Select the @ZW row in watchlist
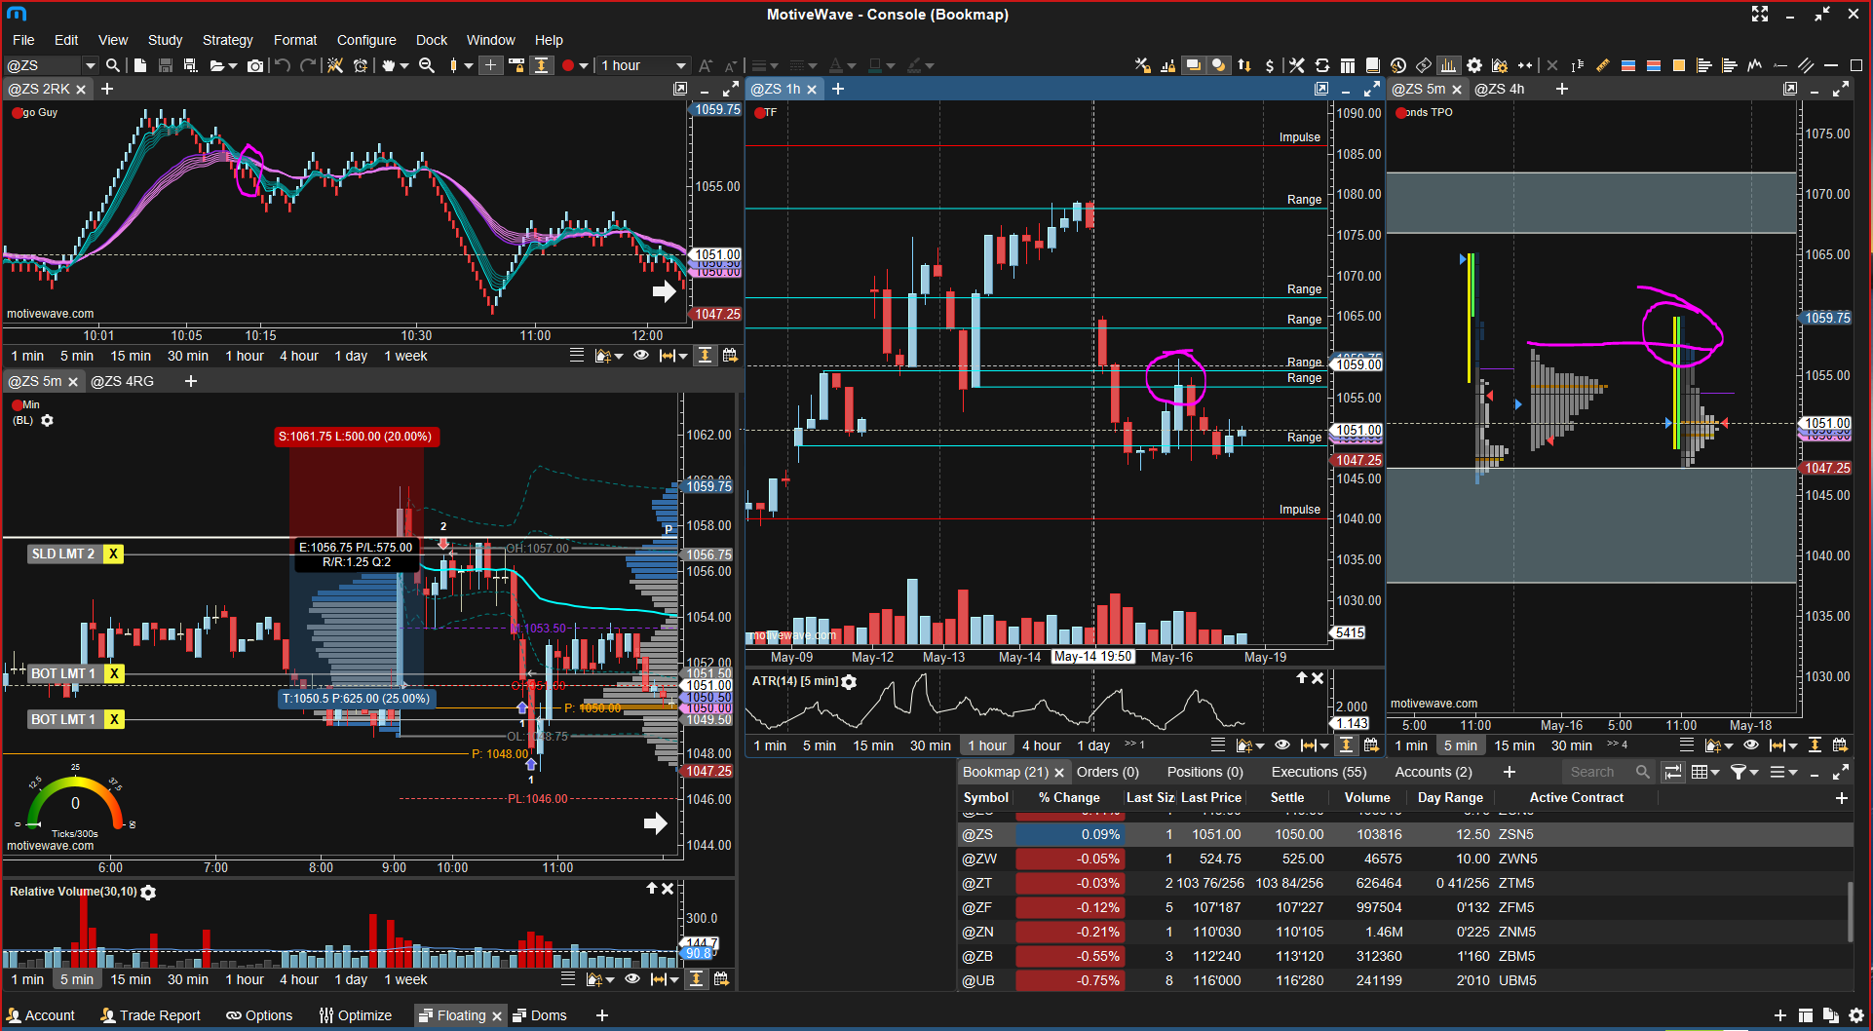The width and height of the screenshot is (1873, 1031). pyautogui.click(x=1404, y=859)
